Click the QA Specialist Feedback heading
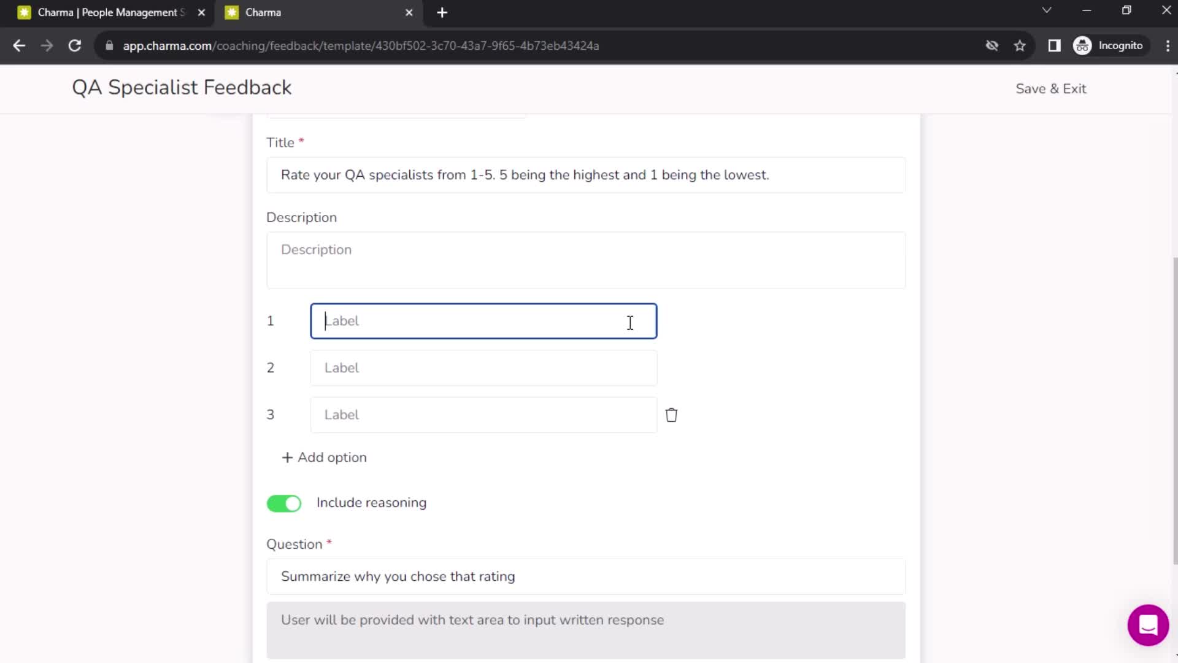Viewport: 1178px width, 663px height. (182, 88)
